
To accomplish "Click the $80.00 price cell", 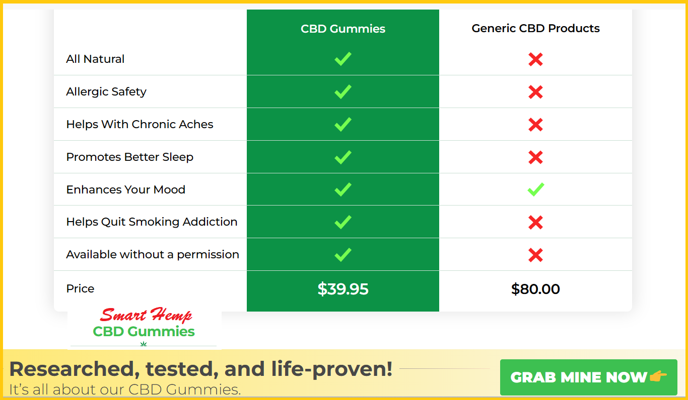I will tap(535, 289).
